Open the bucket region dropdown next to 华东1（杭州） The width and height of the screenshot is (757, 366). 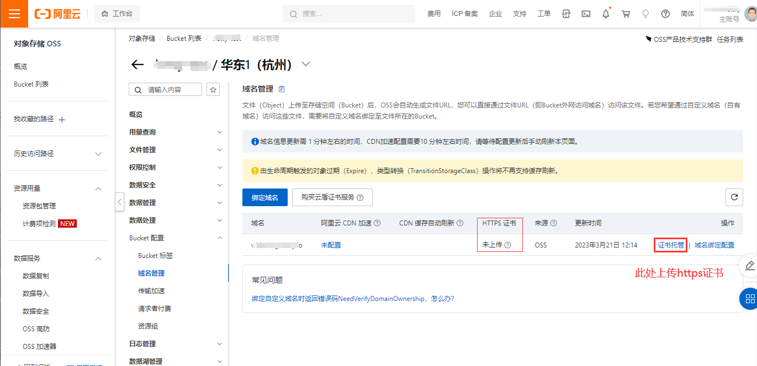(305, 64)
